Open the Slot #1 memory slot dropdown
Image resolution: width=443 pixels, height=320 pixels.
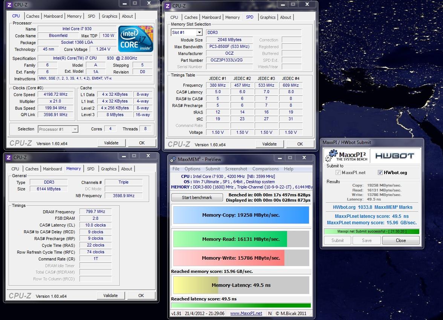pos(200,32)
